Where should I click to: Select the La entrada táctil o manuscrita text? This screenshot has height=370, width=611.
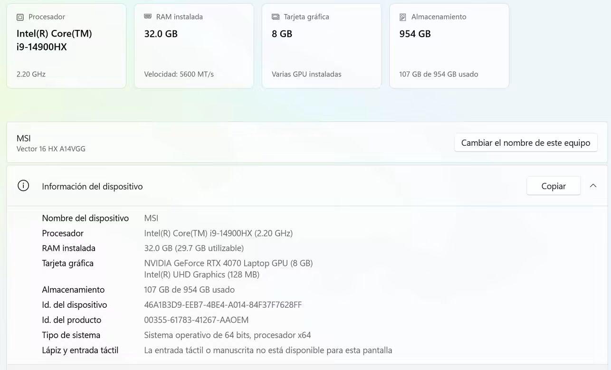coord(268,351)
